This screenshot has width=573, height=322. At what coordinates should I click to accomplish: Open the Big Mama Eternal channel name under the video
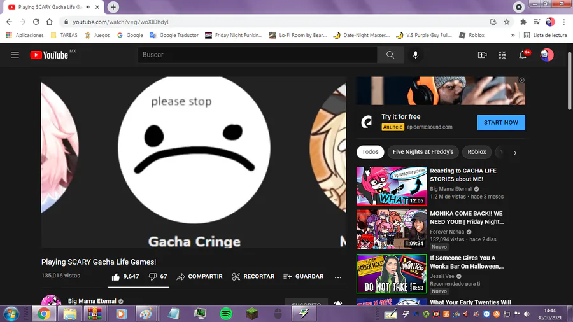pyautogui.click(x=92, y=301)
